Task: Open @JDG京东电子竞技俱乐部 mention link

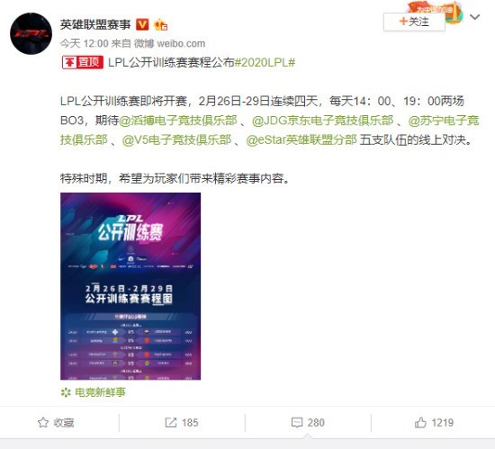Action: 322,121
